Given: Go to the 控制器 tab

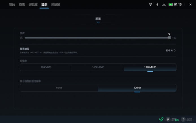Looking at the screenshot, I should pyautogui.click(x=56, y=5).
